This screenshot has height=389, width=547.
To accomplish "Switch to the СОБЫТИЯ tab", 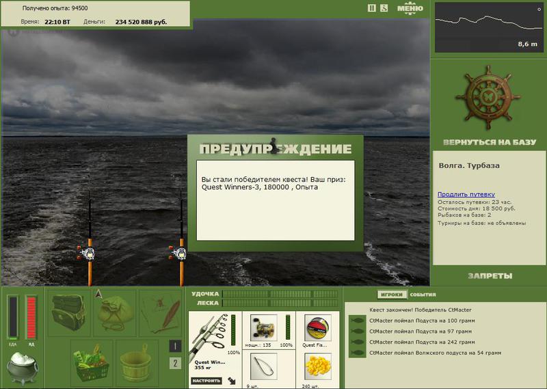I will (423, 295).
